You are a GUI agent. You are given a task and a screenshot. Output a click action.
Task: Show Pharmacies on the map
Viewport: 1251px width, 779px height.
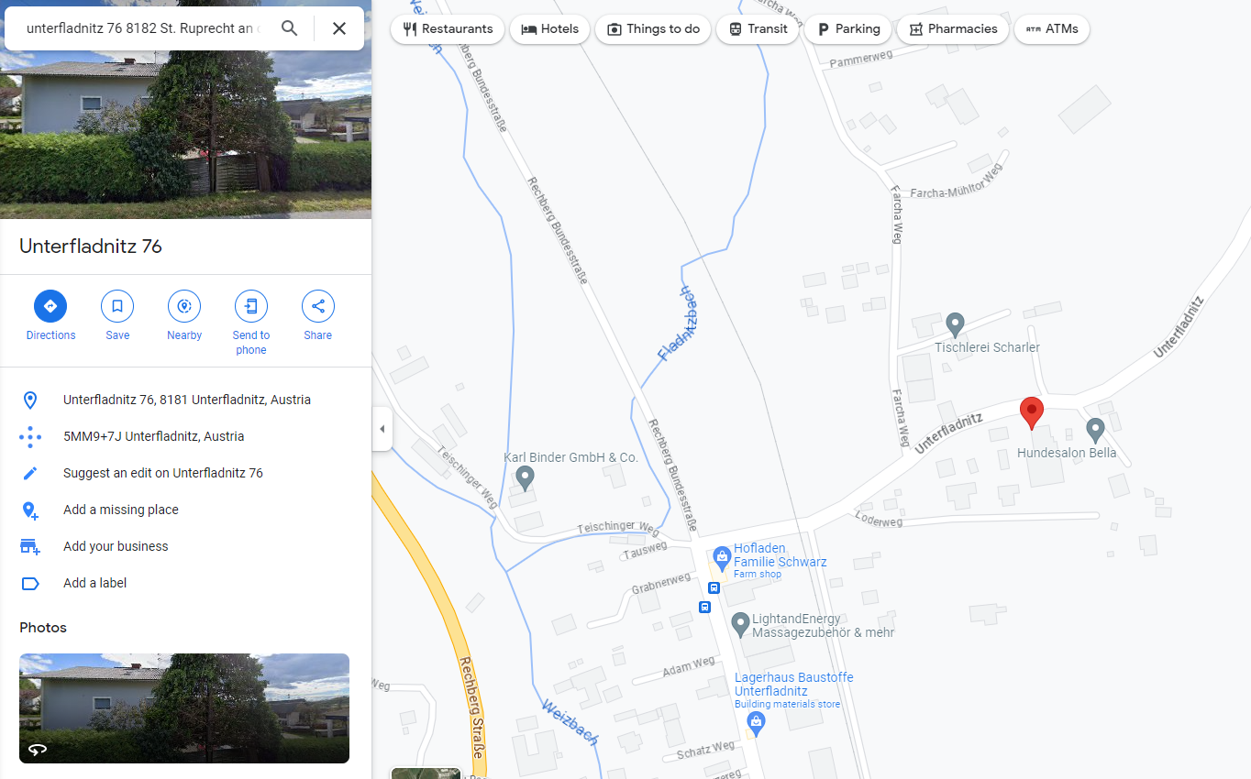pos(953,29)
